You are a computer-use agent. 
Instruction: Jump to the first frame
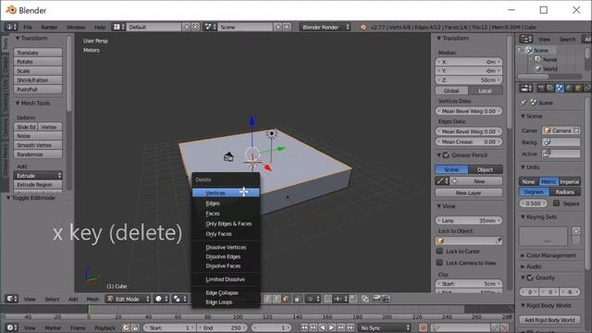point(304,327)
